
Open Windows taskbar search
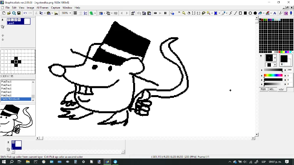pos(12,162)
